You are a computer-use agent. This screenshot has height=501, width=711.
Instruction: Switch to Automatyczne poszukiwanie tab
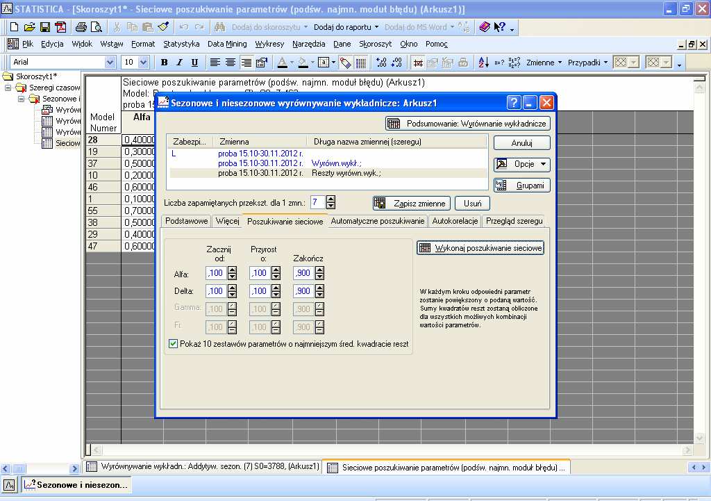(x=378, y=221)
